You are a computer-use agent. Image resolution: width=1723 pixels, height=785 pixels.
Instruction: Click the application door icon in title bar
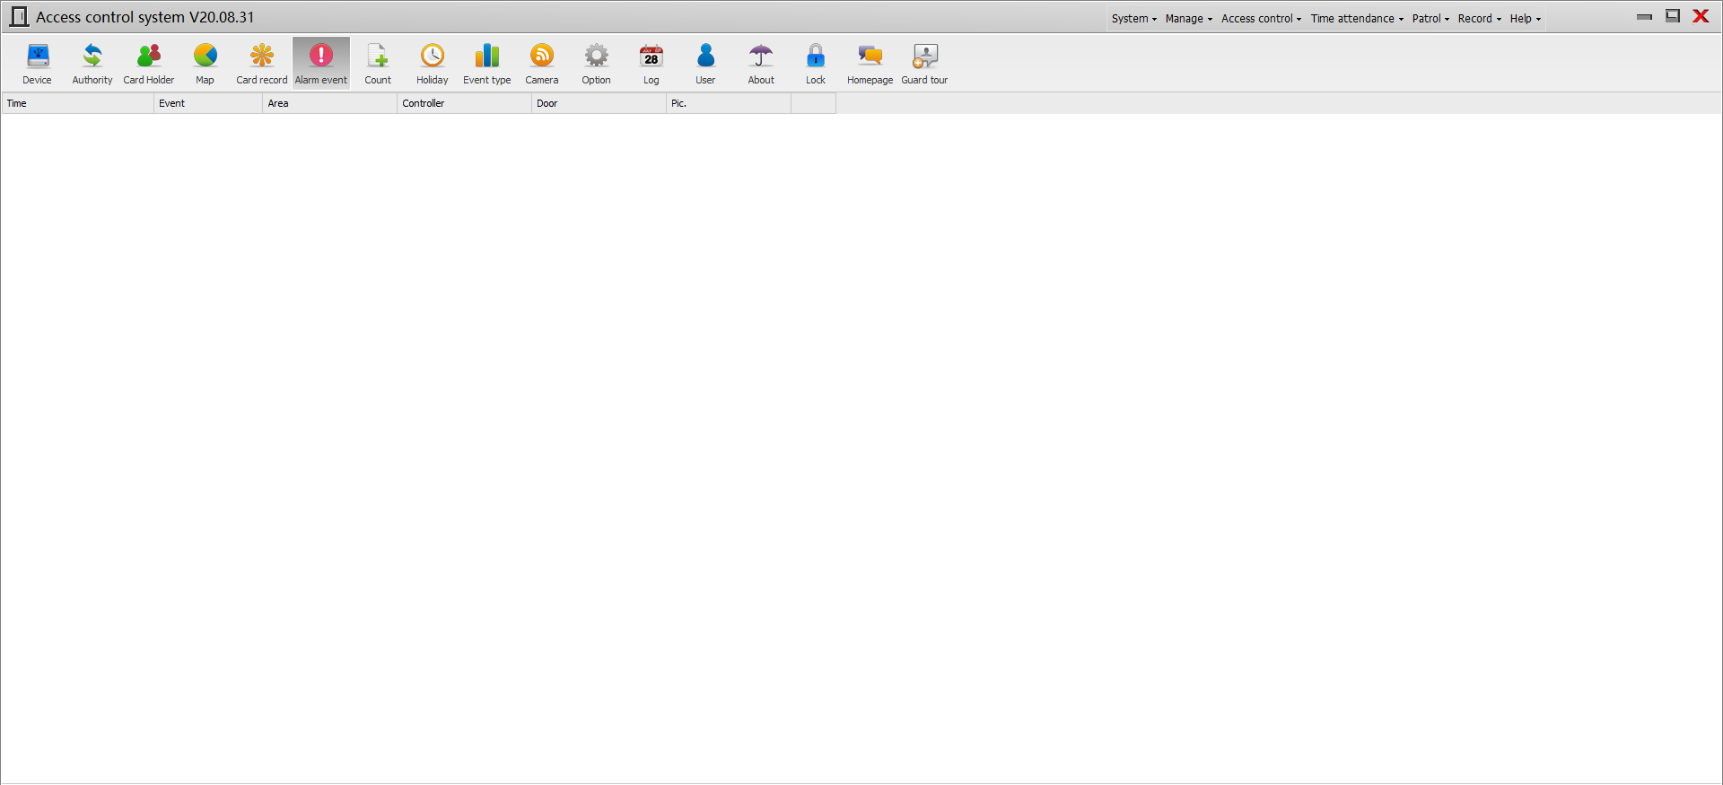click(19, 17)
